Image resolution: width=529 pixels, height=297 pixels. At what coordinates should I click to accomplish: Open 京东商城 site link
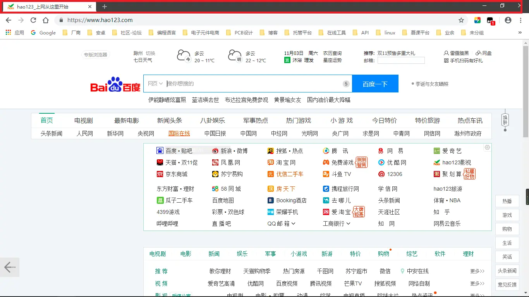click(172, 174)
